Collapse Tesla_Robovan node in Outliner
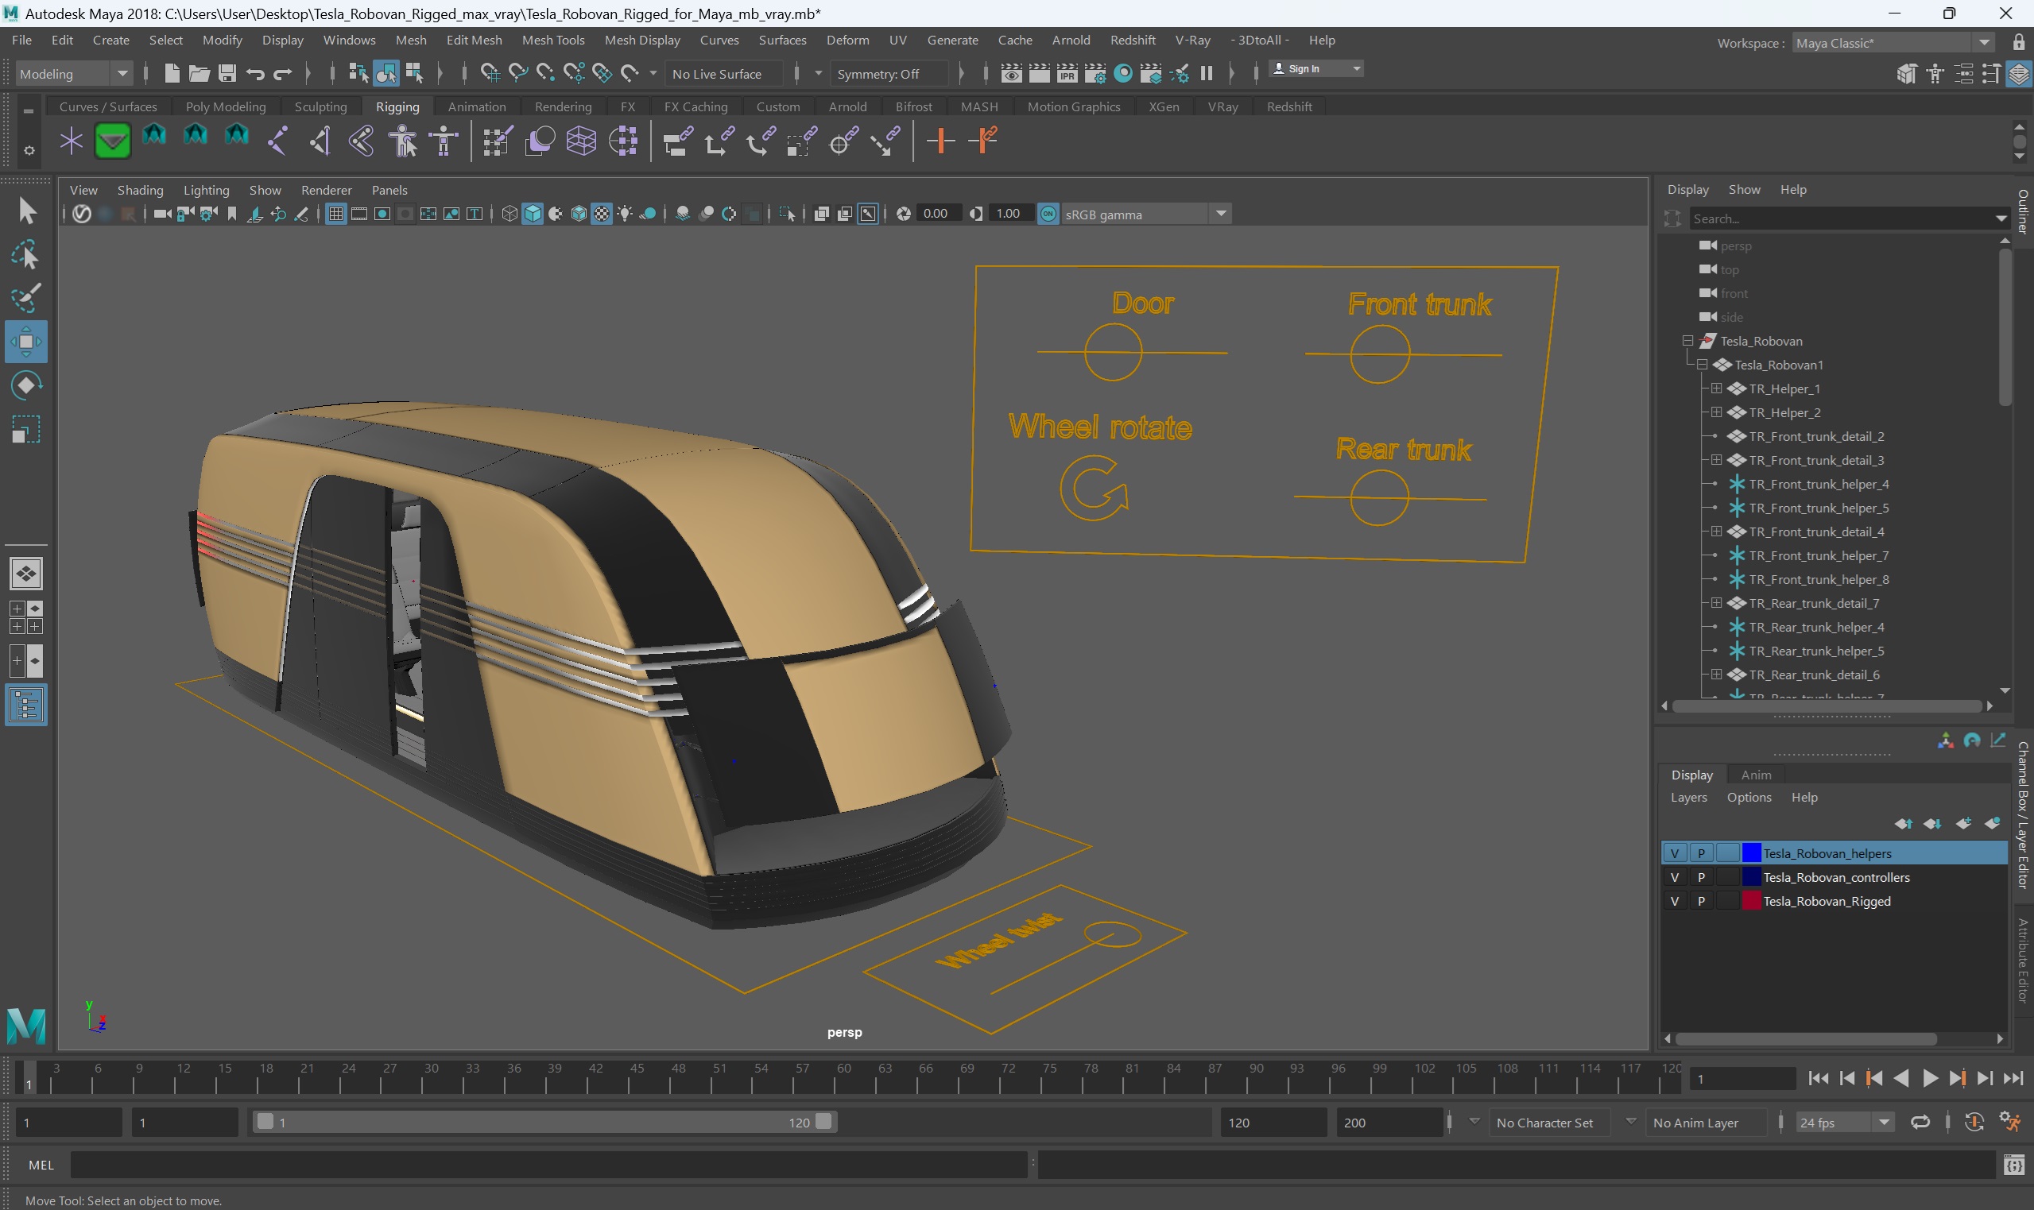 point(1688,341)
